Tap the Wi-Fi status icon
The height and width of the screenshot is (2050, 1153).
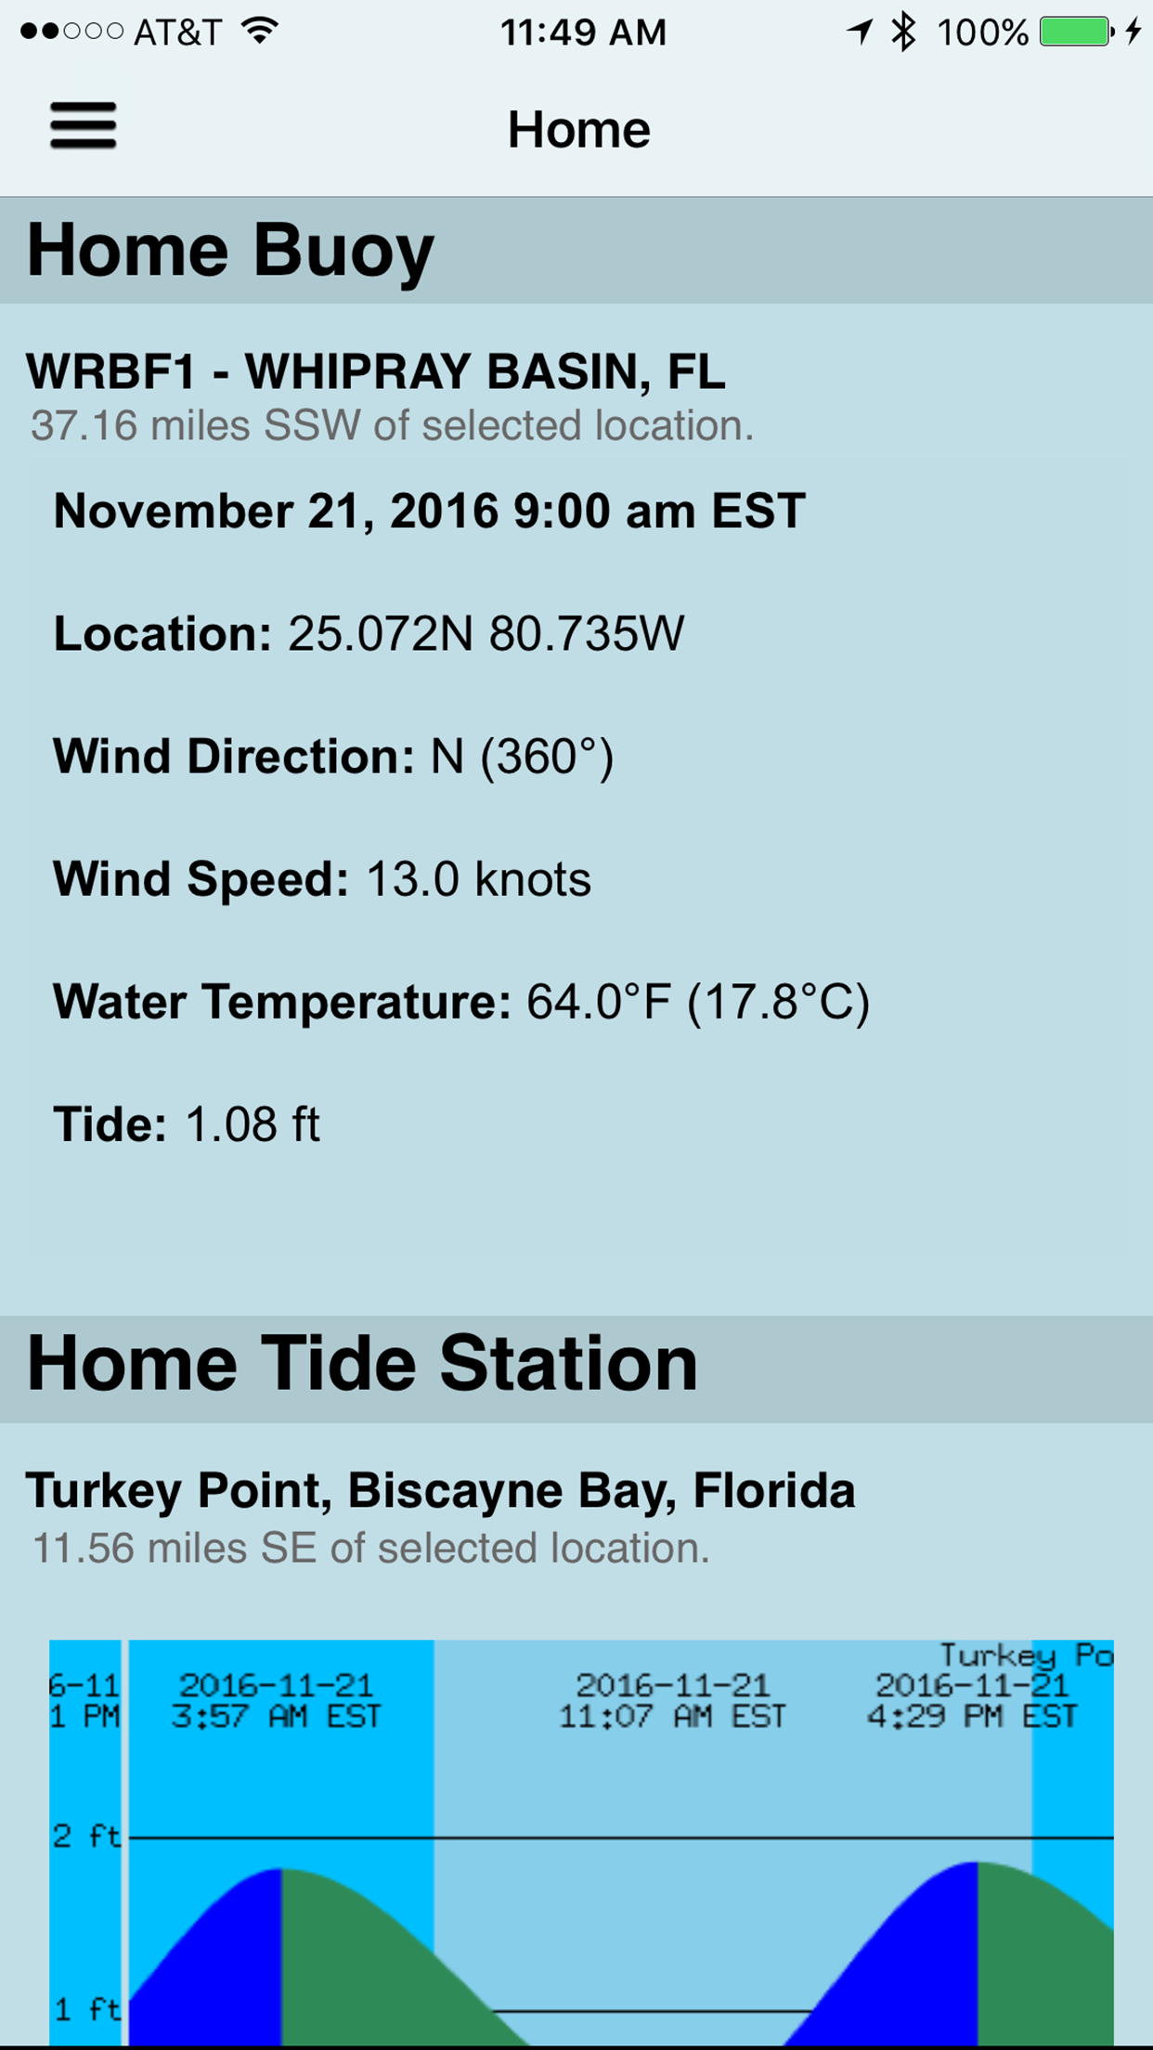(x=260, y=31)
